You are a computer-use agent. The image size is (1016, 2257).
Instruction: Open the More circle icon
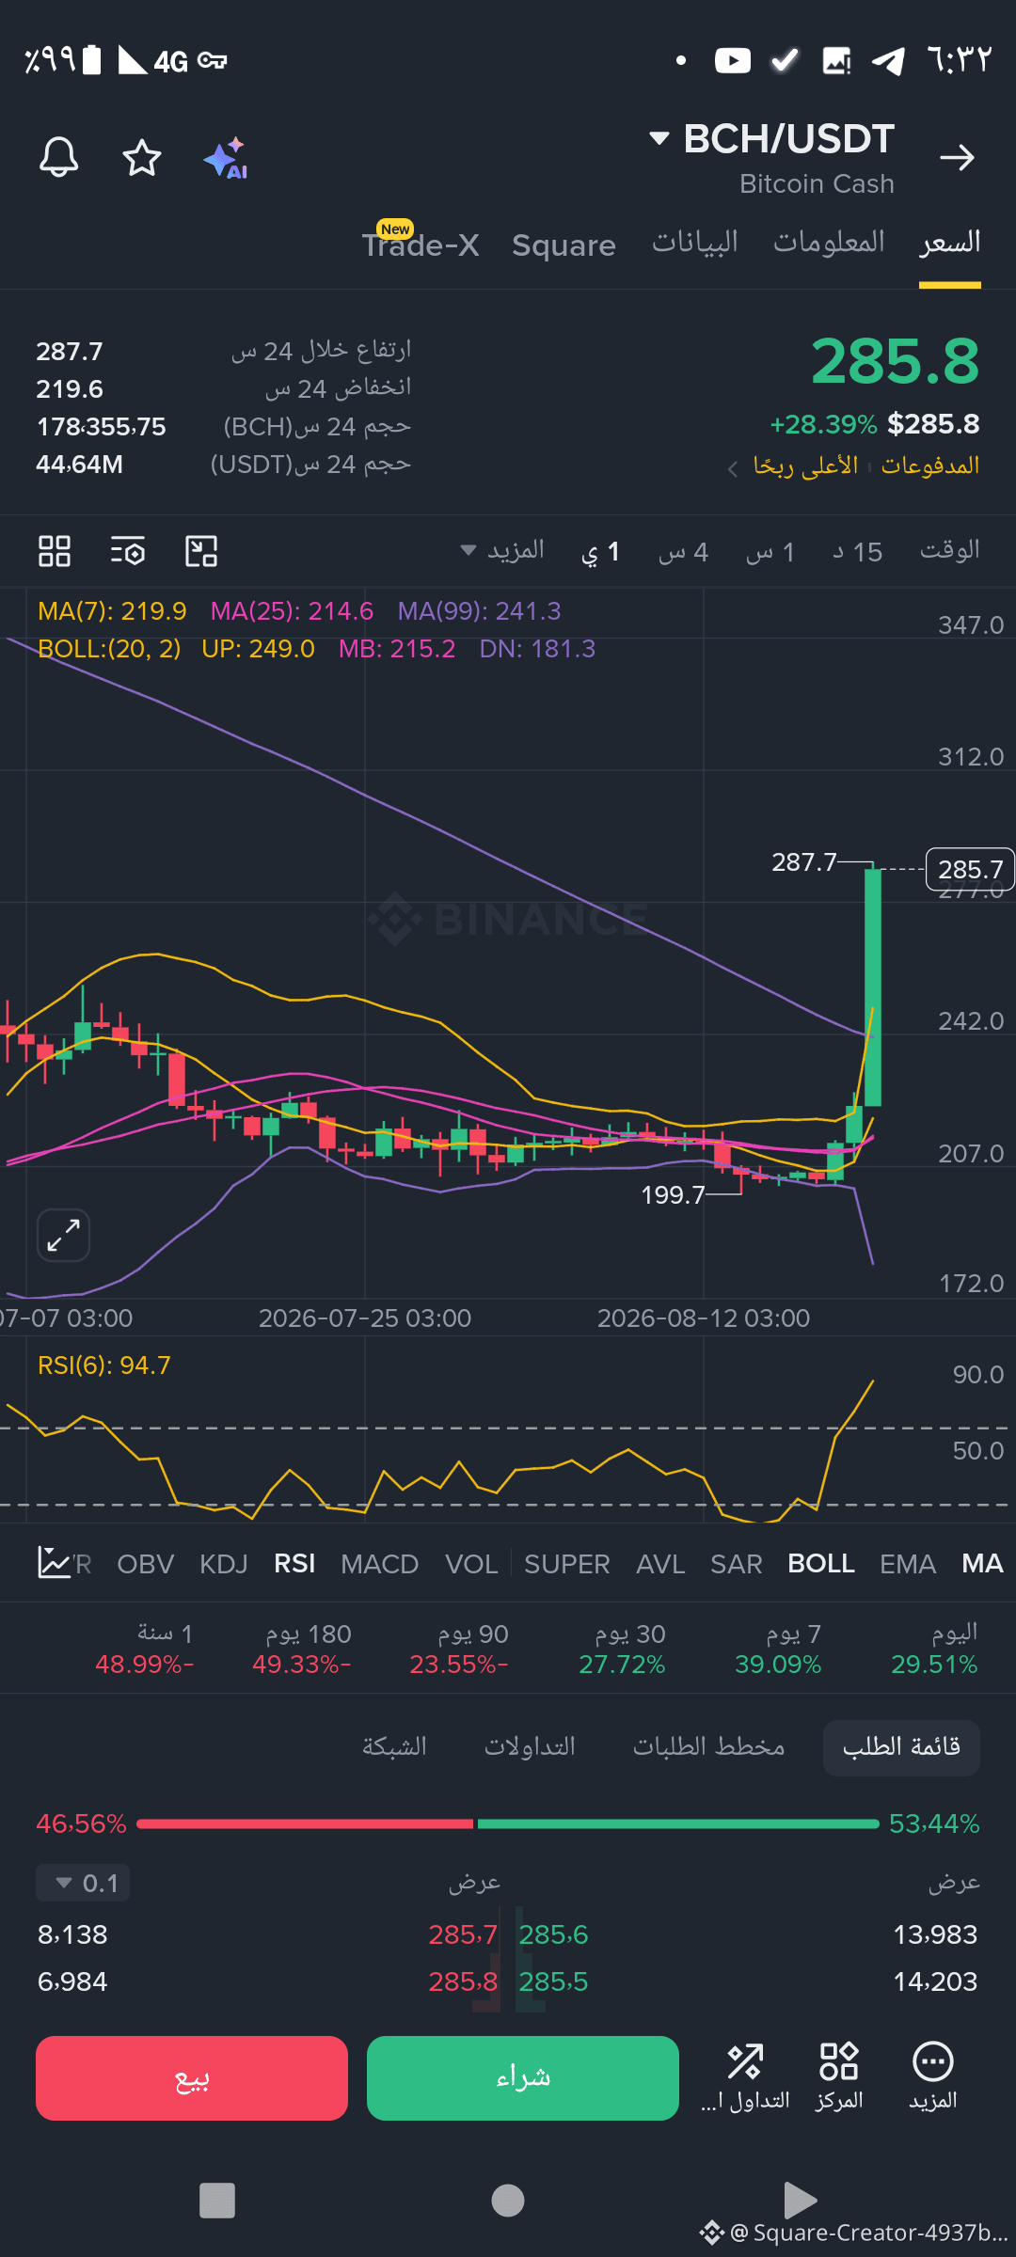click(x=933, y=2076)
